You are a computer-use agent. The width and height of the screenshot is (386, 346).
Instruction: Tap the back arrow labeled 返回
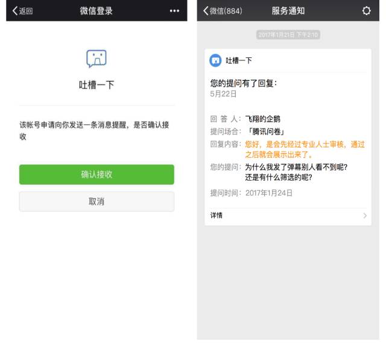pyautogui.click(x=22, y=11)
